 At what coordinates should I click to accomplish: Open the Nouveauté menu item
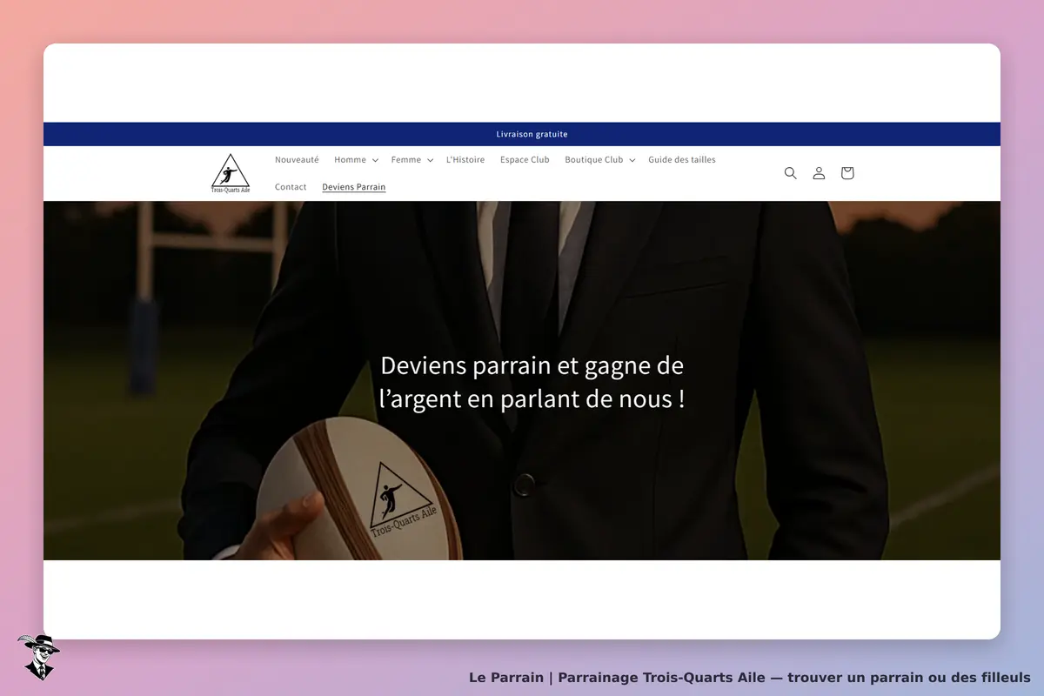(x=297, y=160)
